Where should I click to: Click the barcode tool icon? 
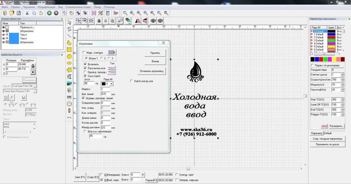pos(69,97)
